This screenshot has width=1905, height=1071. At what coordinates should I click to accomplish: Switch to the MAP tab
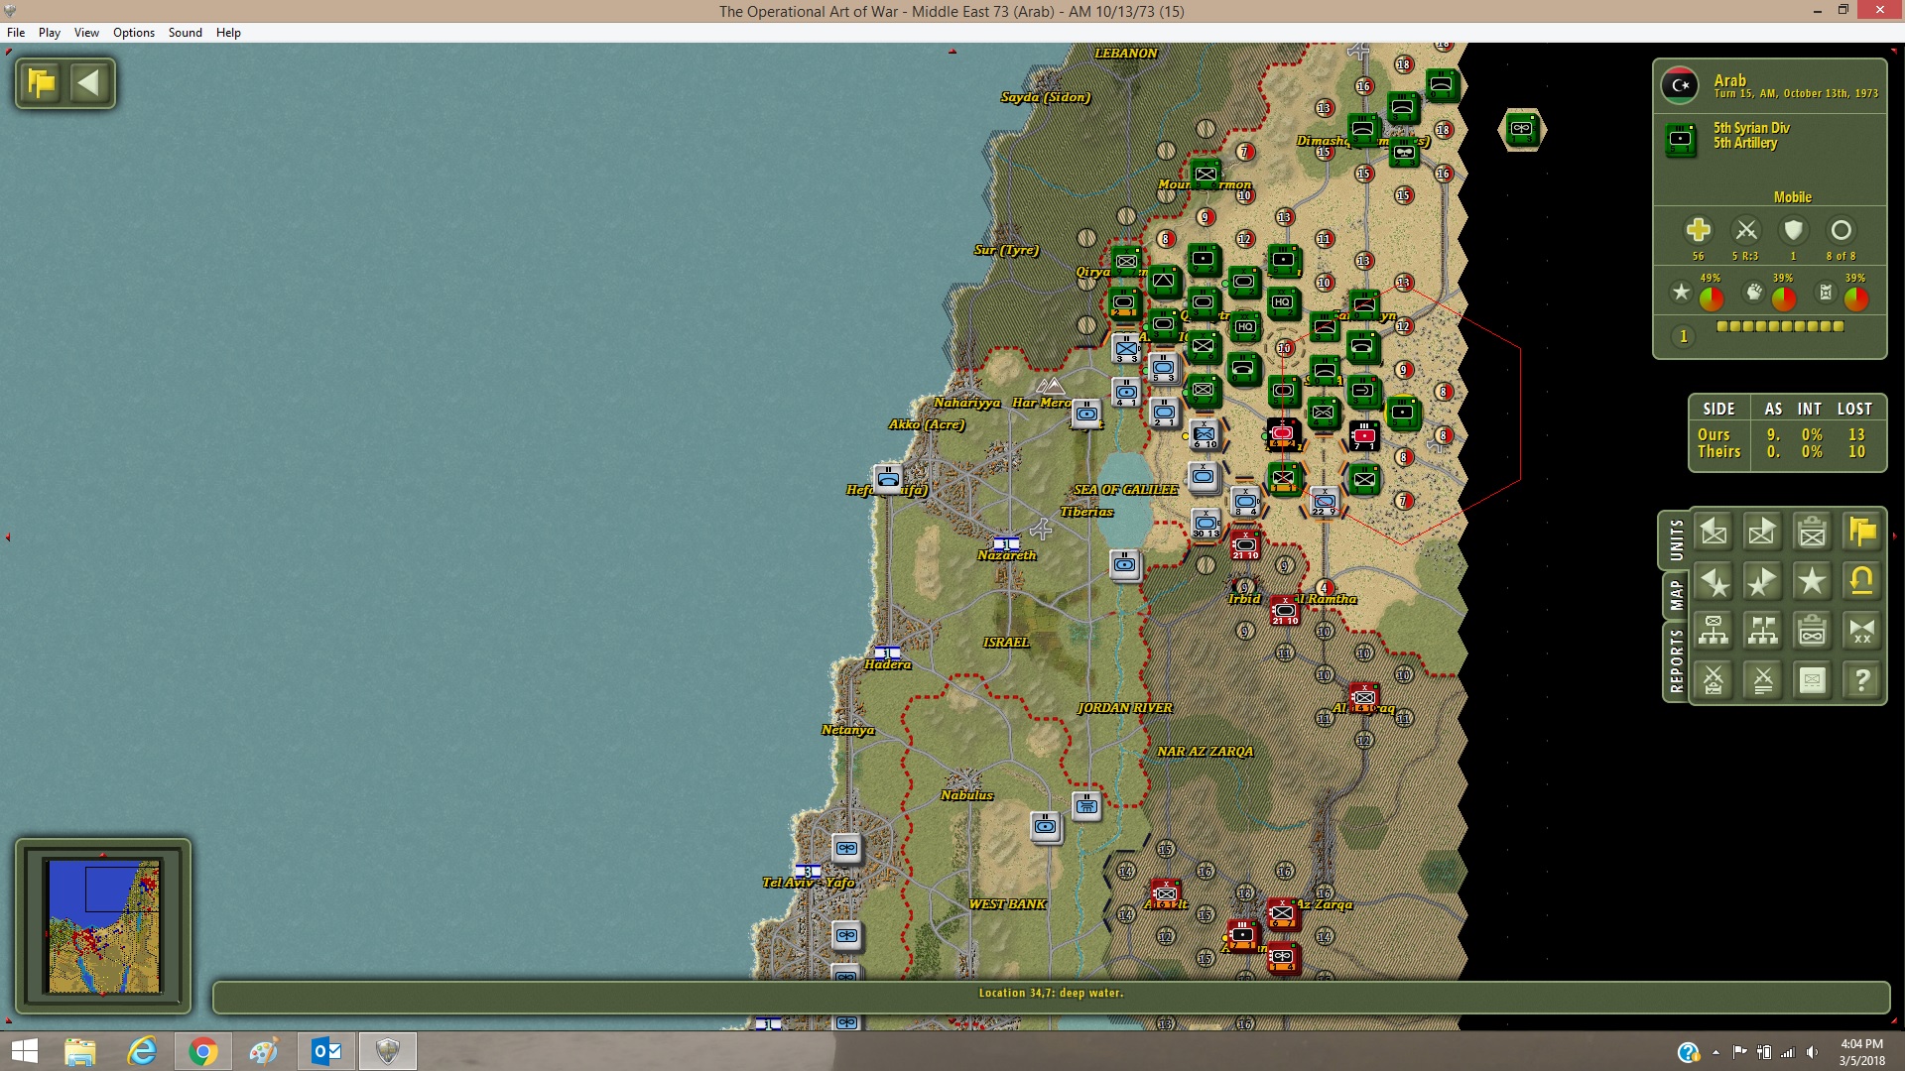tap(1676, 595)
